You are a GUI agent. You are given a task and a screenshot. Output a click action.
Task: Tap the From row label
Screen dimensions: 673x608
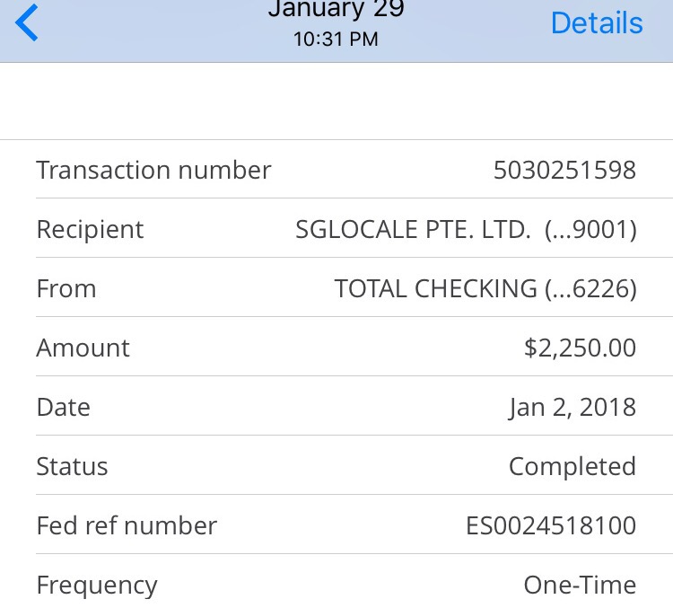point(66,288)
